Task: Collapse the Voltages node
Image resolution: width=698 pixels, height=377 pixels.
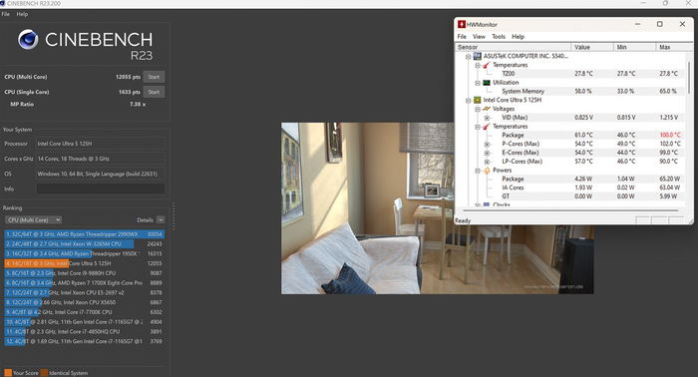Action: click(x=478, y=109)
